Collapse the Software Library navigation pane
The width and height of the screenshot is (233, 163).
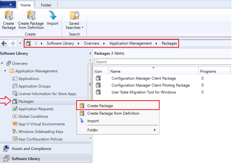pos(90,53)
